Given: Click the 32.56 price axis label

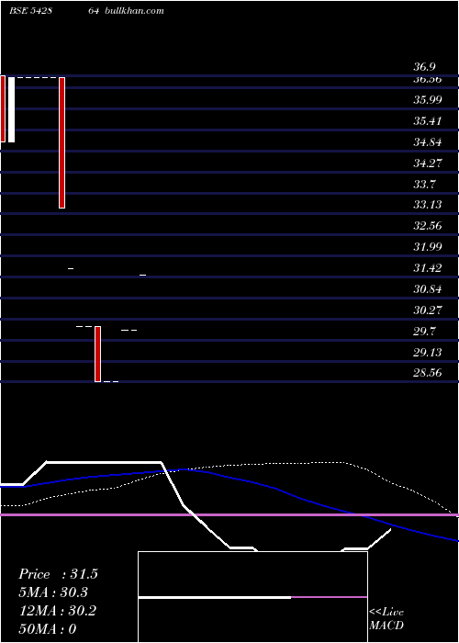Looking at the screenshot, I should pos(427,226).
